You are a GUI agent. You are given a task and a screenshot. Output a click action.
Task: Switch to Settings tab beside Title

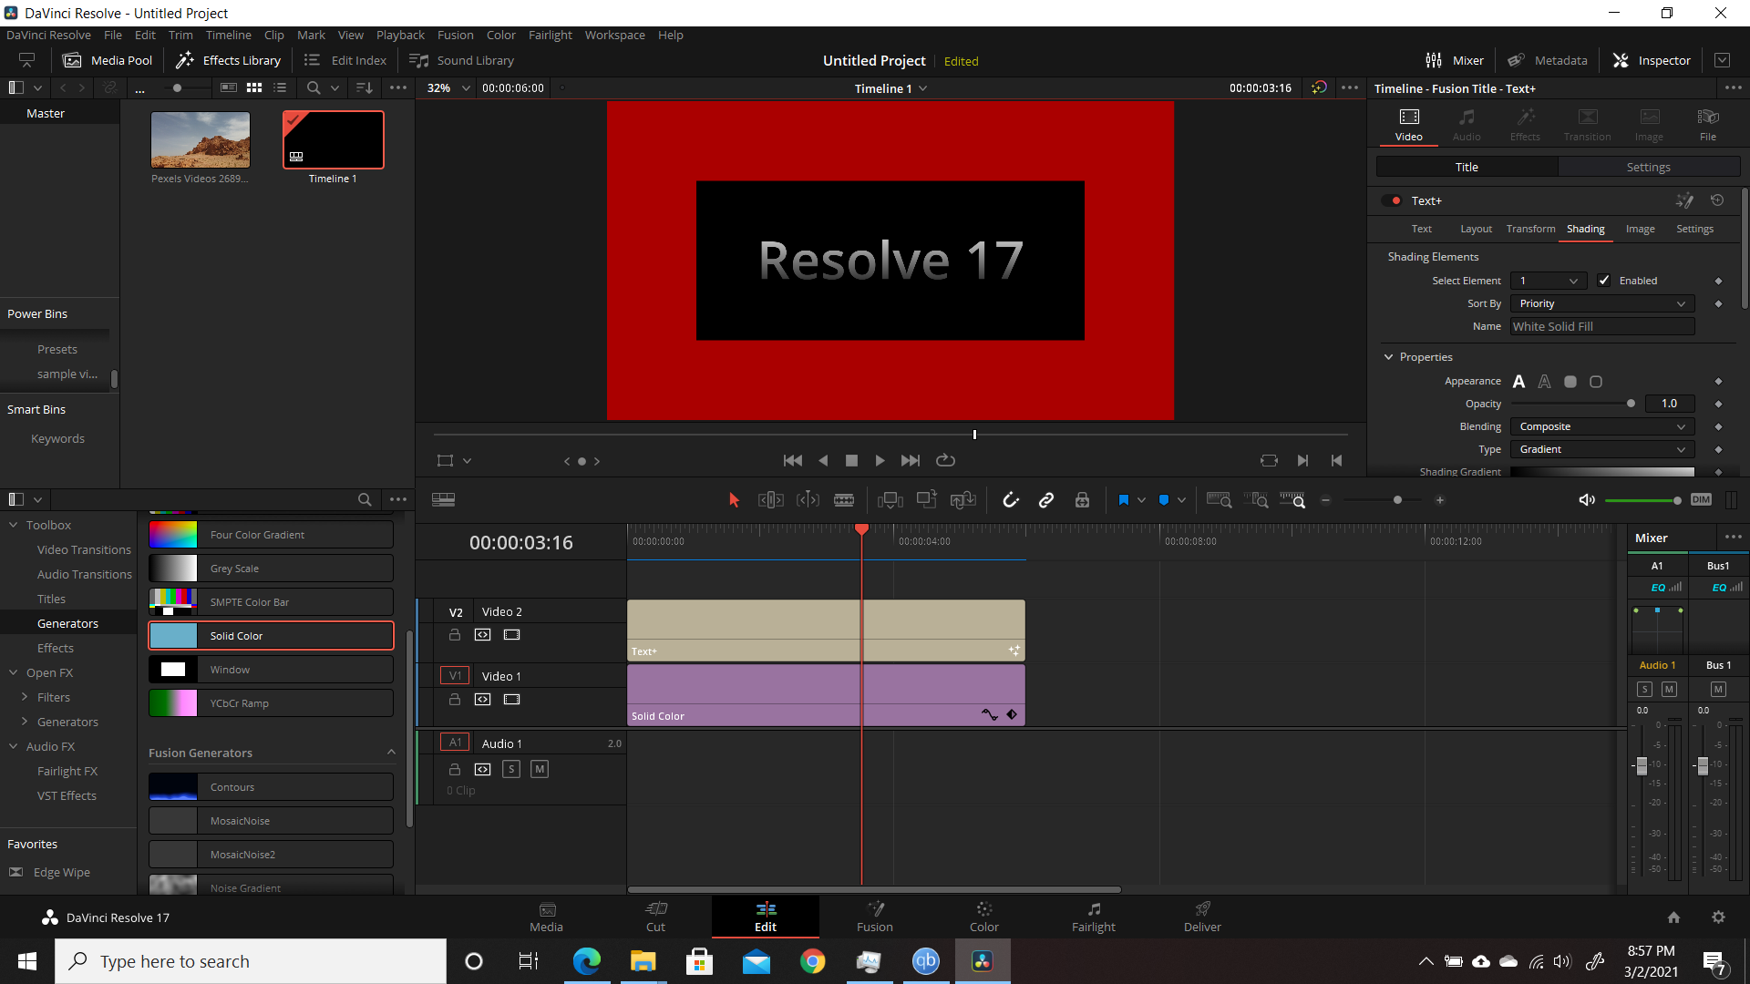coord(1648,167)
